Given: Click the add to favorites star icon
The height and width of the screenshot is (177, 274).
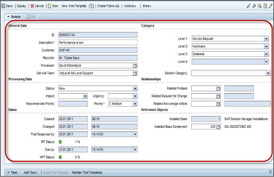Looking at the screenshot, I should [260, 6].
